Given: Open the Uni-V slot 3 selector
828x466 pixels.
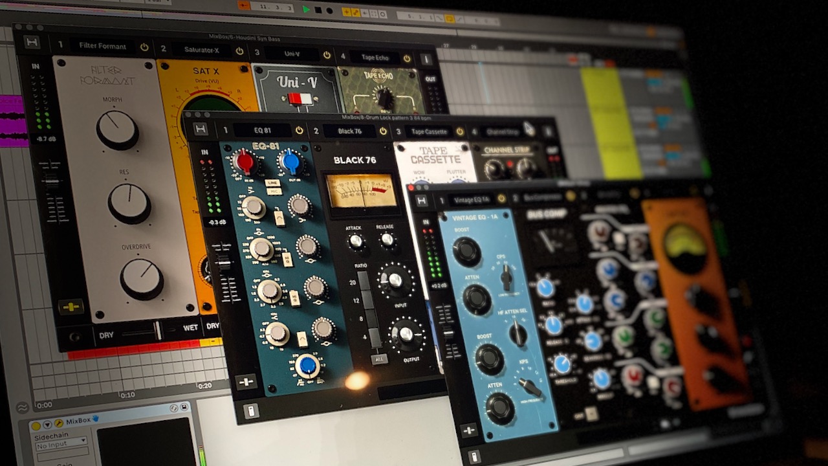Looking at the screenshot, I should point(292,54).
